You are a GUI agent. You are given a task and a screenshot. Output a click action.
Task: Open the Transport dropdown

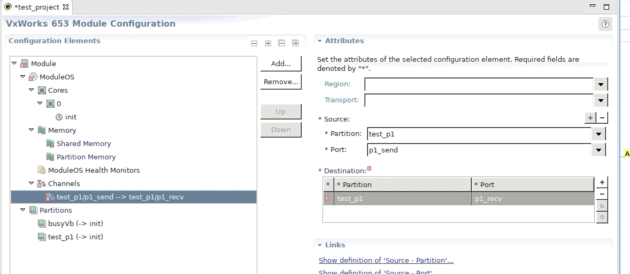pos(600,101)
